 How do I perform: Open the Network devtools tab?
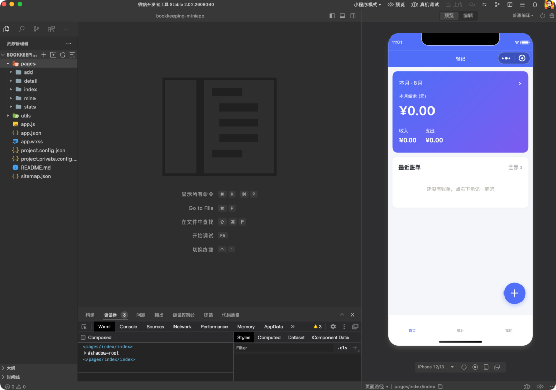182,327
